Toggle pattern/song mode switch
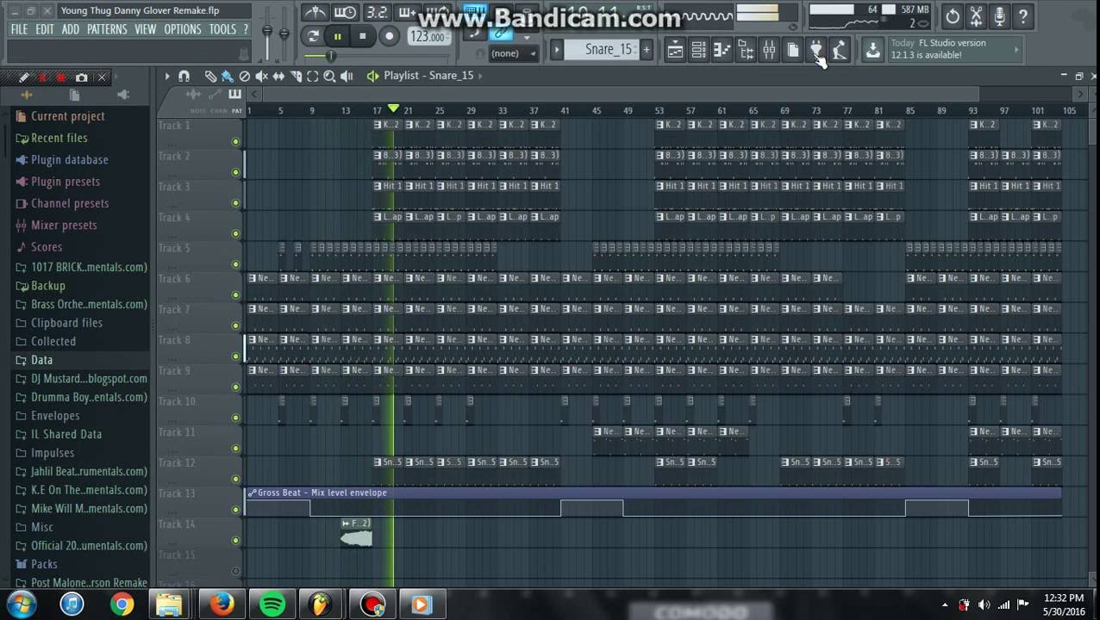1100x620 pixels. coord(313,36)
